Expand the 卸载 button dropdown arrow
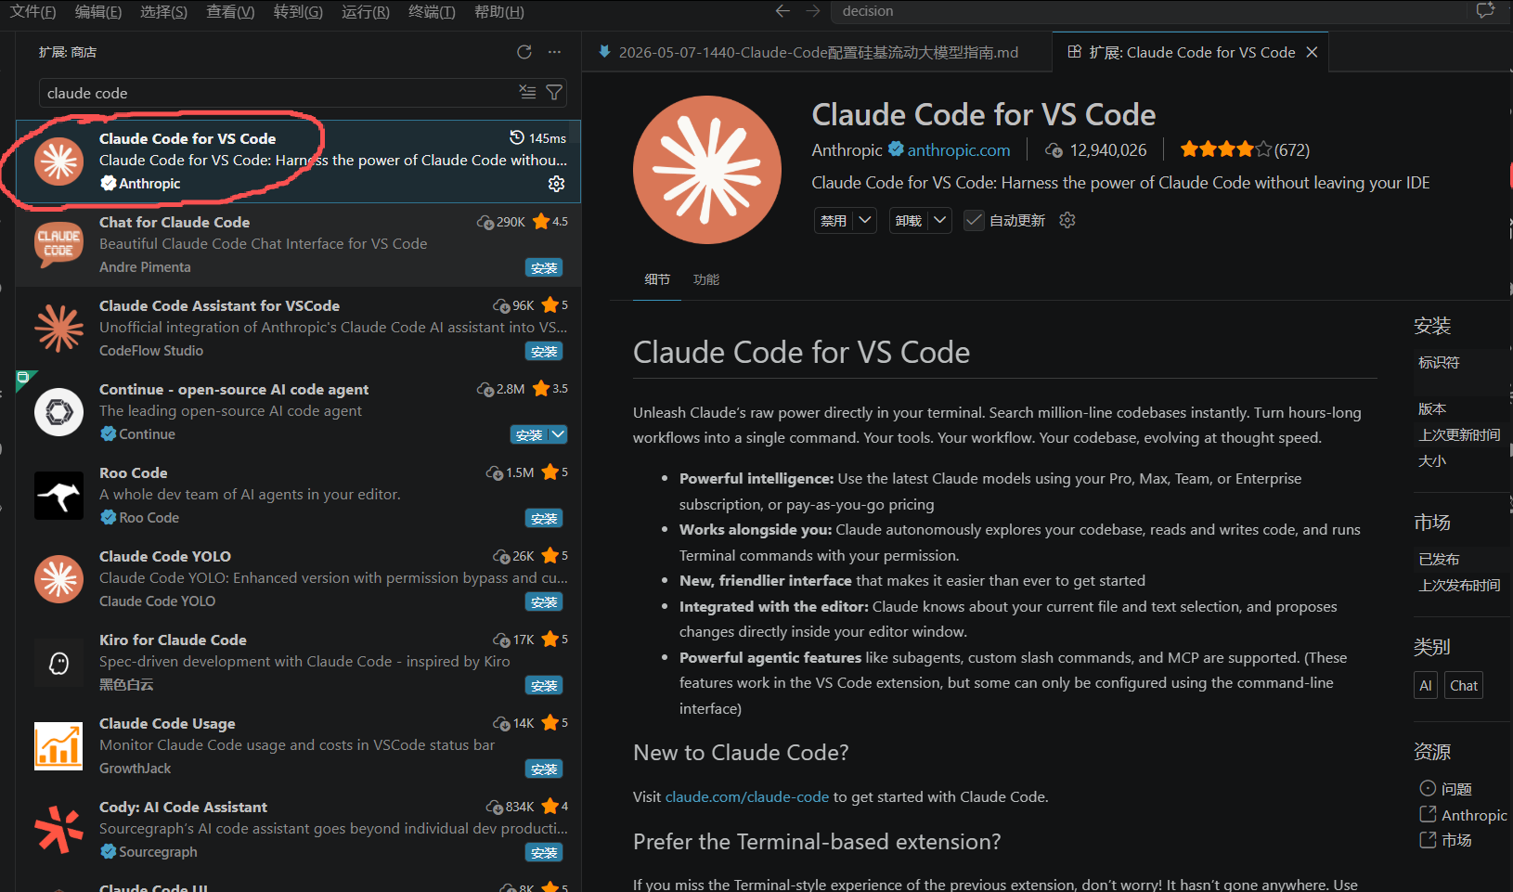The height and width of the screenshot is (892, 1513). 940,220
